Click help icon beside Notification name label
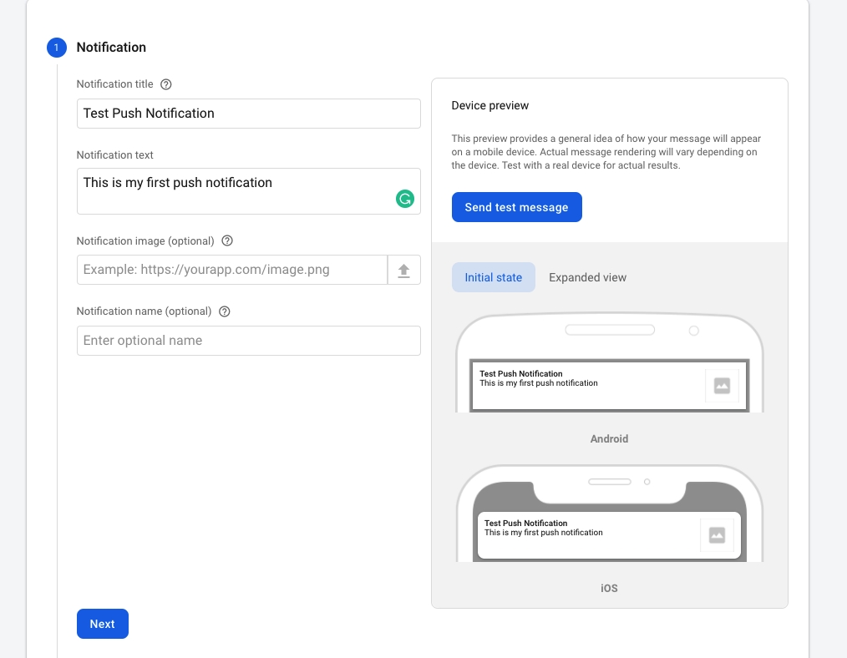This screenshot has width=847, height=658. click(x=224, y=311)
